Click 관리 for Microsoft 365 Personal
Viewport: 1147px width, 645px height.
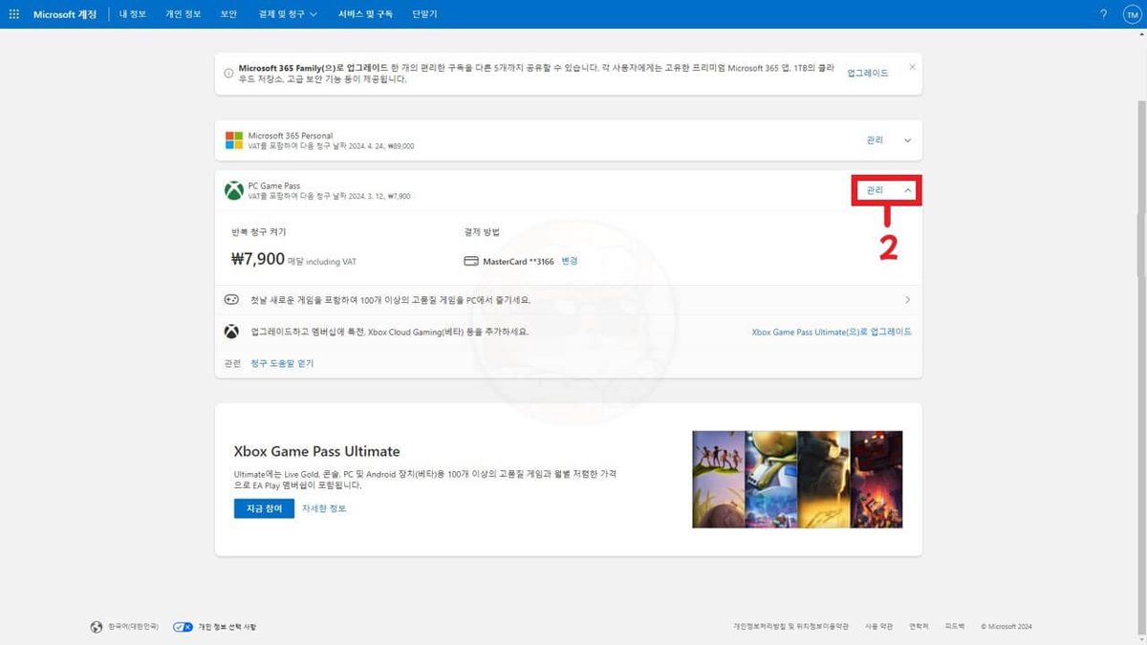click(x=875, y=140)
